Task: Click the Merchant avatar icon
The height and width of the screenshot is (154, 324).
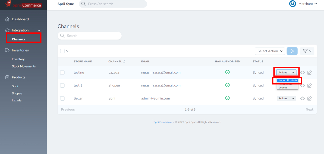Action: [x=292, y=4]
